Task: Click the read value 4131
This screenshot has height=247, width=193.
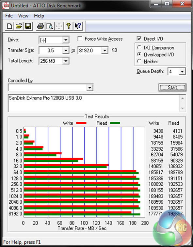Action: (x=178, y=131)
